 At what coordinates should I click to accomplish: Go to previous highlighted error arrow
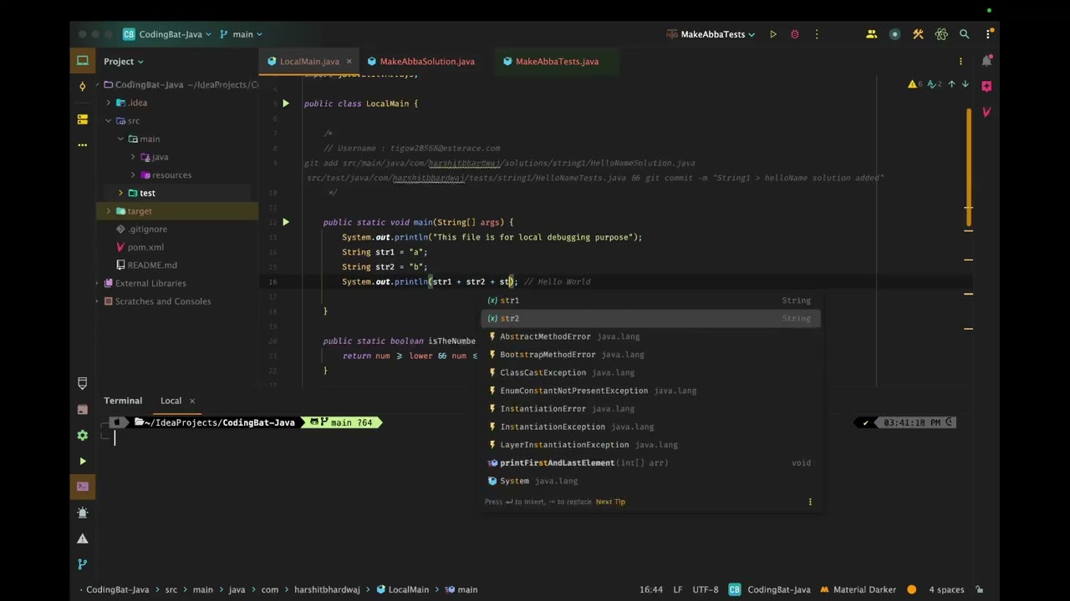(x=951, y=84)
